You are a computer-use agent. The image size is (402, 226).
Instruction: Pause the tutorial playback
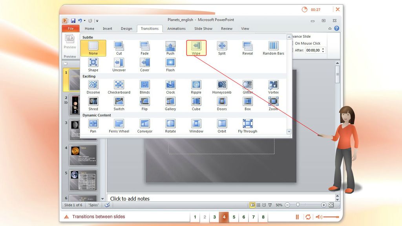(x=298, y=217)
